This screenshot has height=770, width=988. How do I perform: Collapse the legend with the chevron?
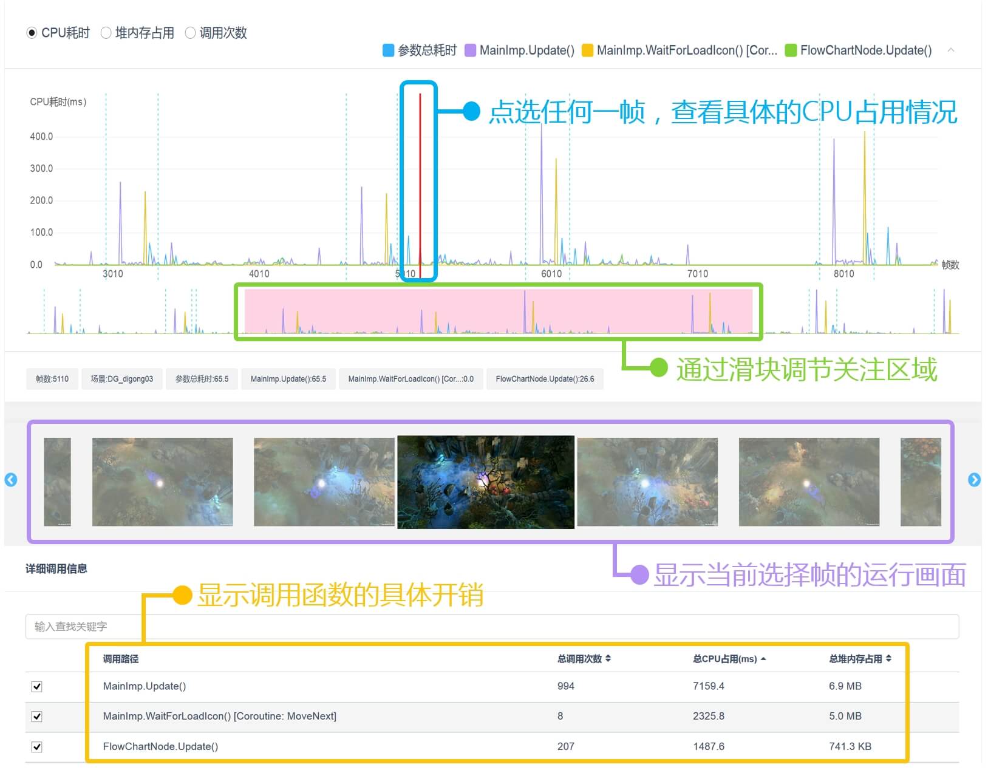point(950,50)
